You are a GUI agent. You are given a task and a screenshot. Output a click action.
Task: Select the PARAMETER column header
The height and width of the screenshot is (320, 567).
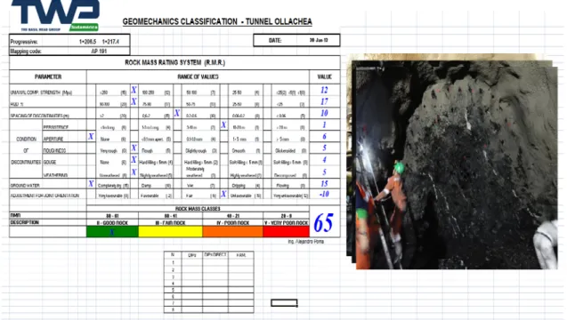[x=48, y=77]
